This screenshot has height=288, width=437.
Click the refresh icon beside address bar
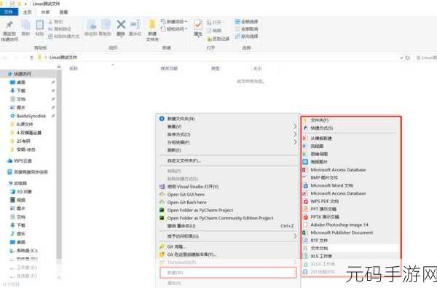(x=407, y=58)
